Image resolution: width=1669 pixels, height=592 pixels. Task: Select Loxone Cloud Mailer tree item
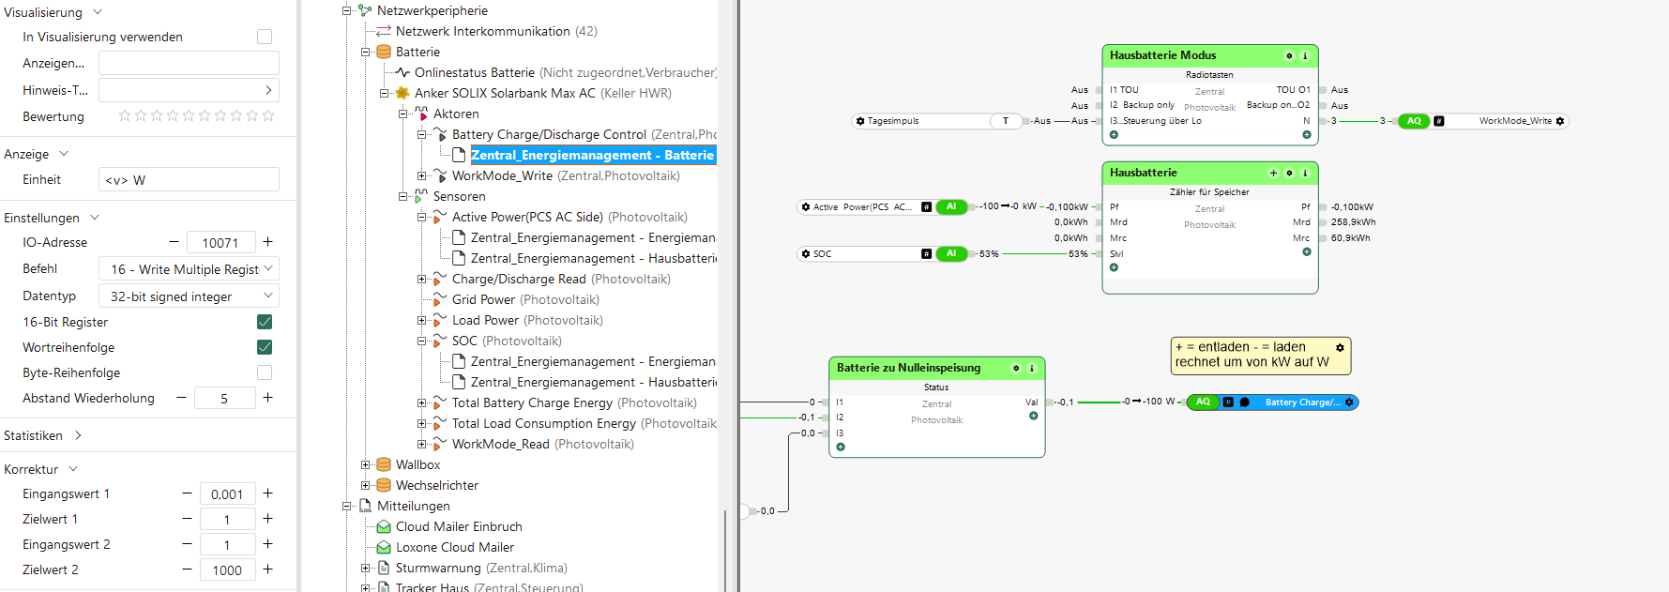[455, 547]
